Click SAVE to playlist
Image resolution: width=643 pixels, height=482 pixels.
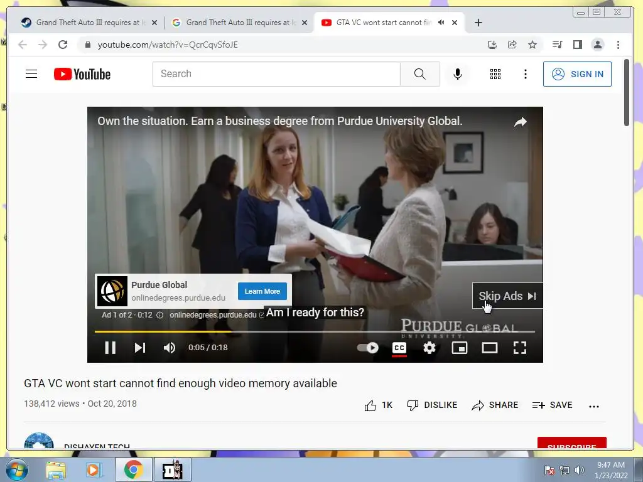click(552, 405)
